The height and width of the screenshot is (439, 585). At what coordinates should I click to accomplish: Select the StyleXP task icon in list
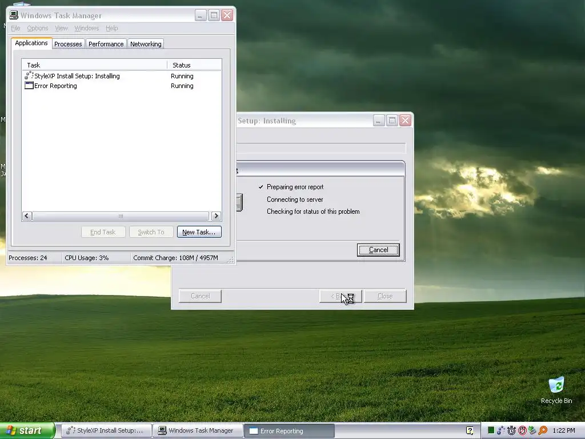point(29,75)
